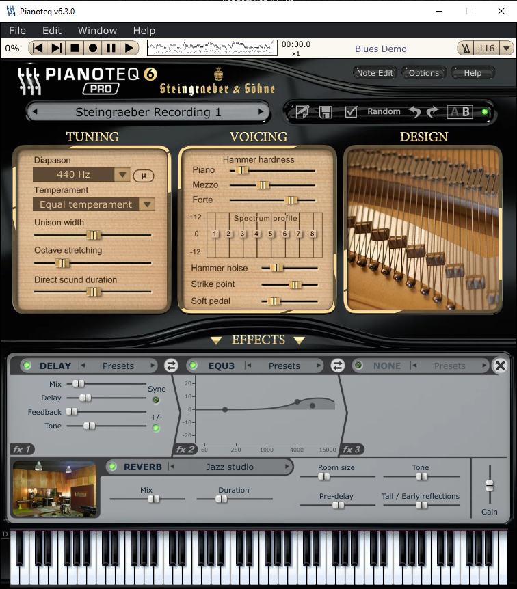517x589 pixels.
Task: Redo change with redo arrow
Action: click(433, 111)
